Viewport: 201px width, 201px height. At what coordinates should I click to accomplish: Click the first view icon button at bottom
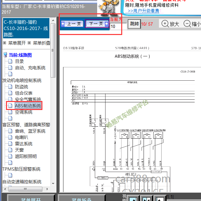click(x=134, y=199)
